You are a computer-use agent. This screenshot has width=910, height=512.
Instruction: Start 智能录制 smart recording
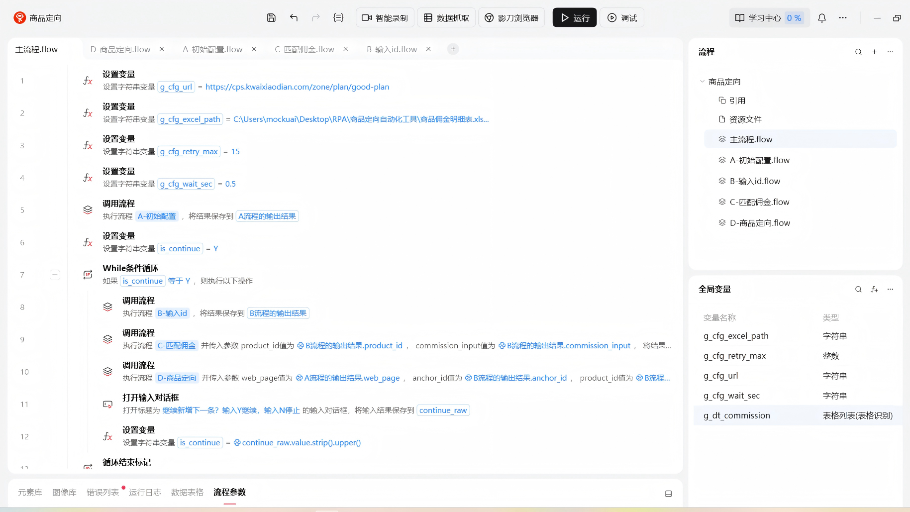[385, 18]
